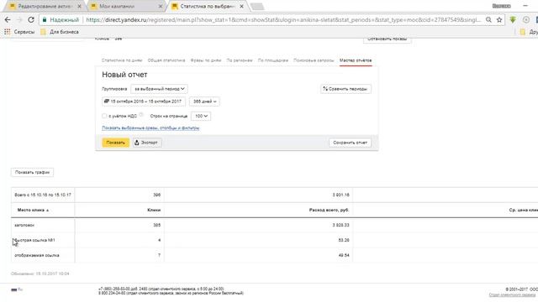Open the green download extension icon

[513, 20]
